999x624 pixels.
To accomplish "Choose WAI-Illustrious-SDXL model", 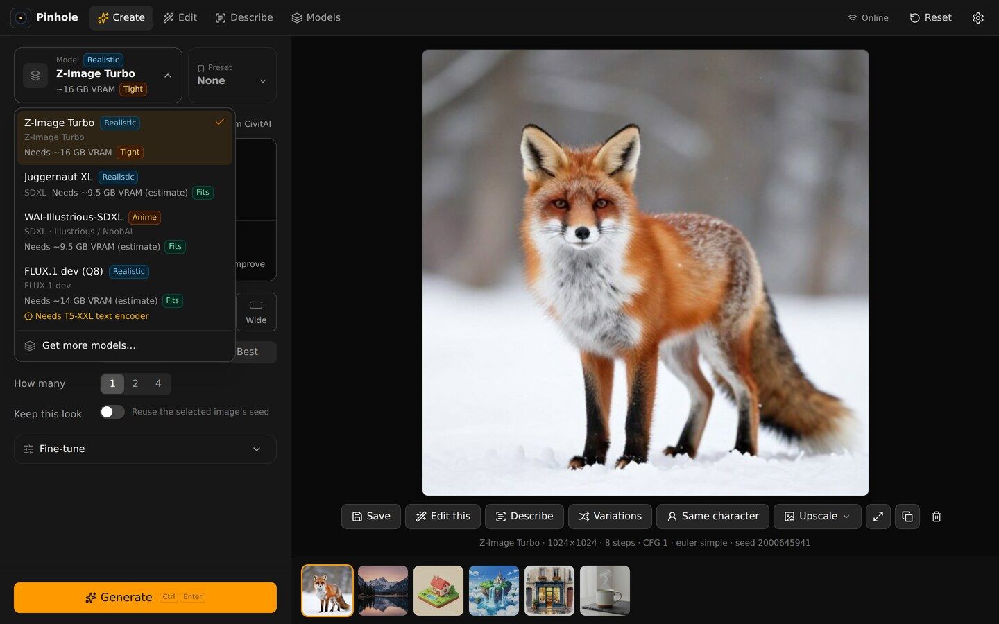I will 125,232.
